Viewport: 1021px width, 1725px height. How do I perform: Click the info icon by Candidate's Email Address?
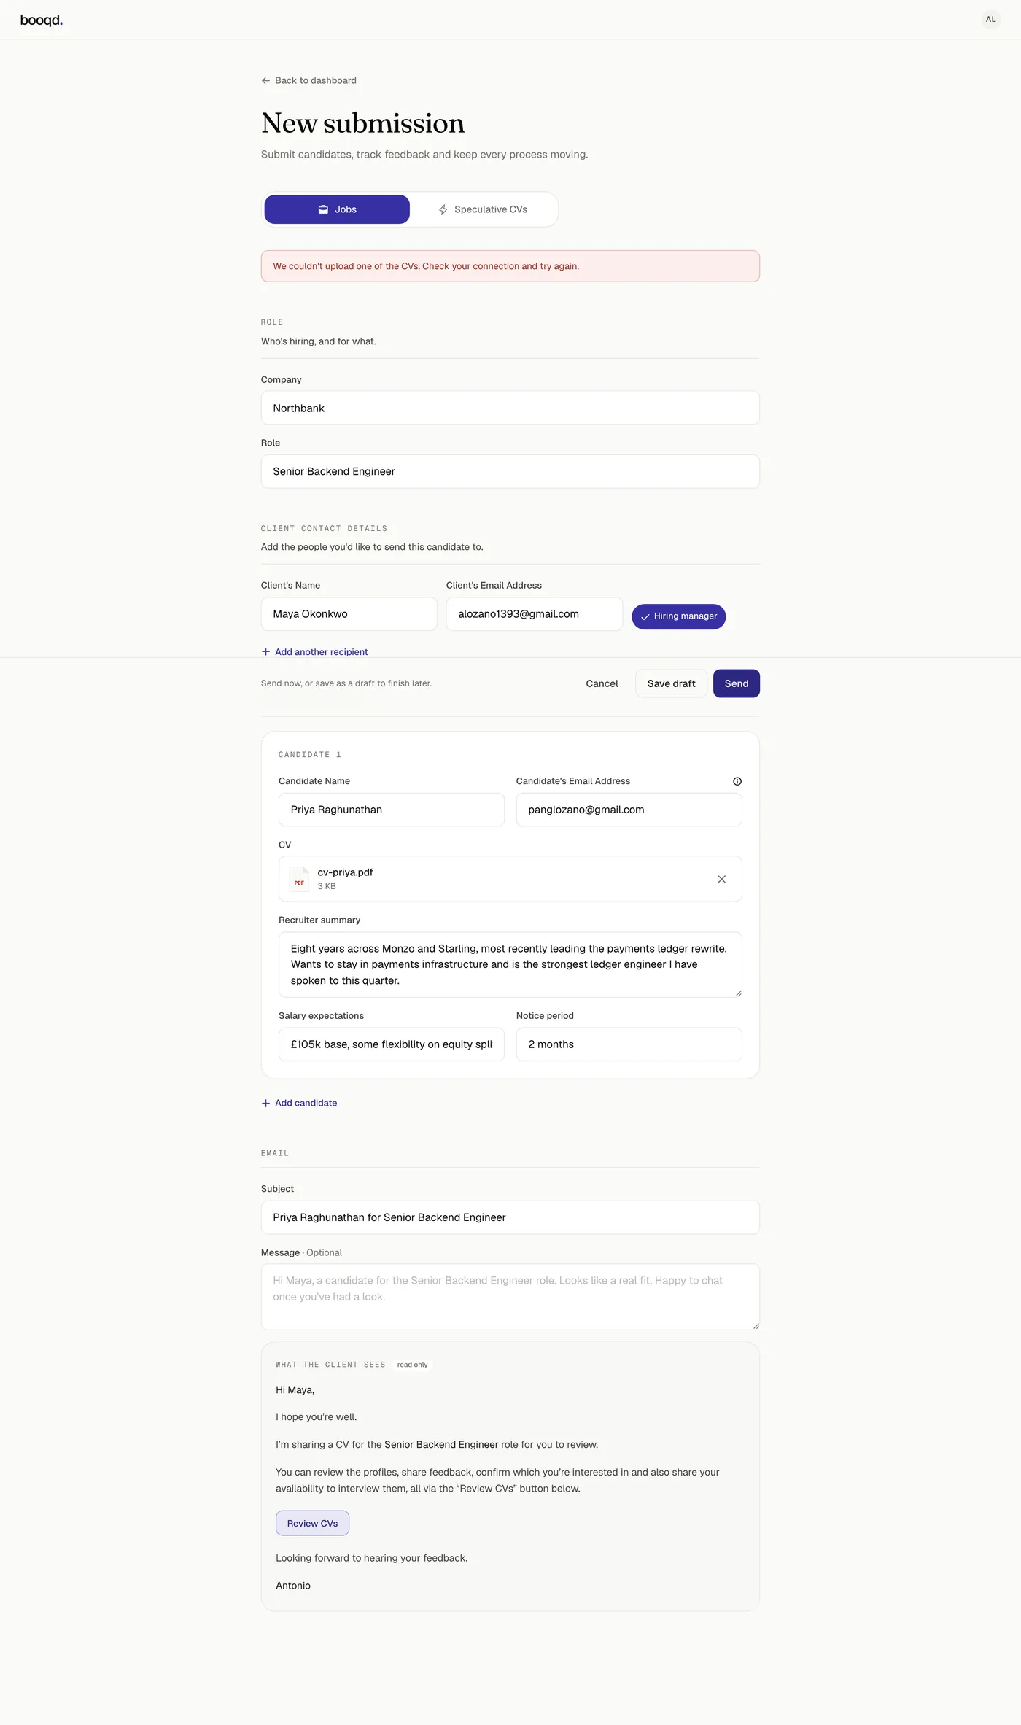tap(737, 781)
